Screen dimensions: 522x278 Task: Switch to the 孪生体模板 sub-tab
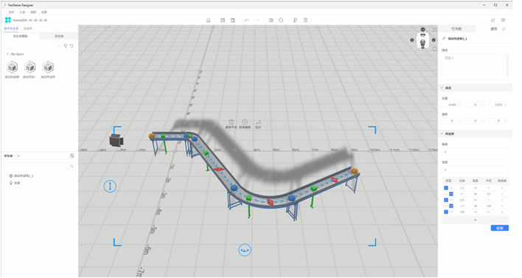(x=21, y=36)
